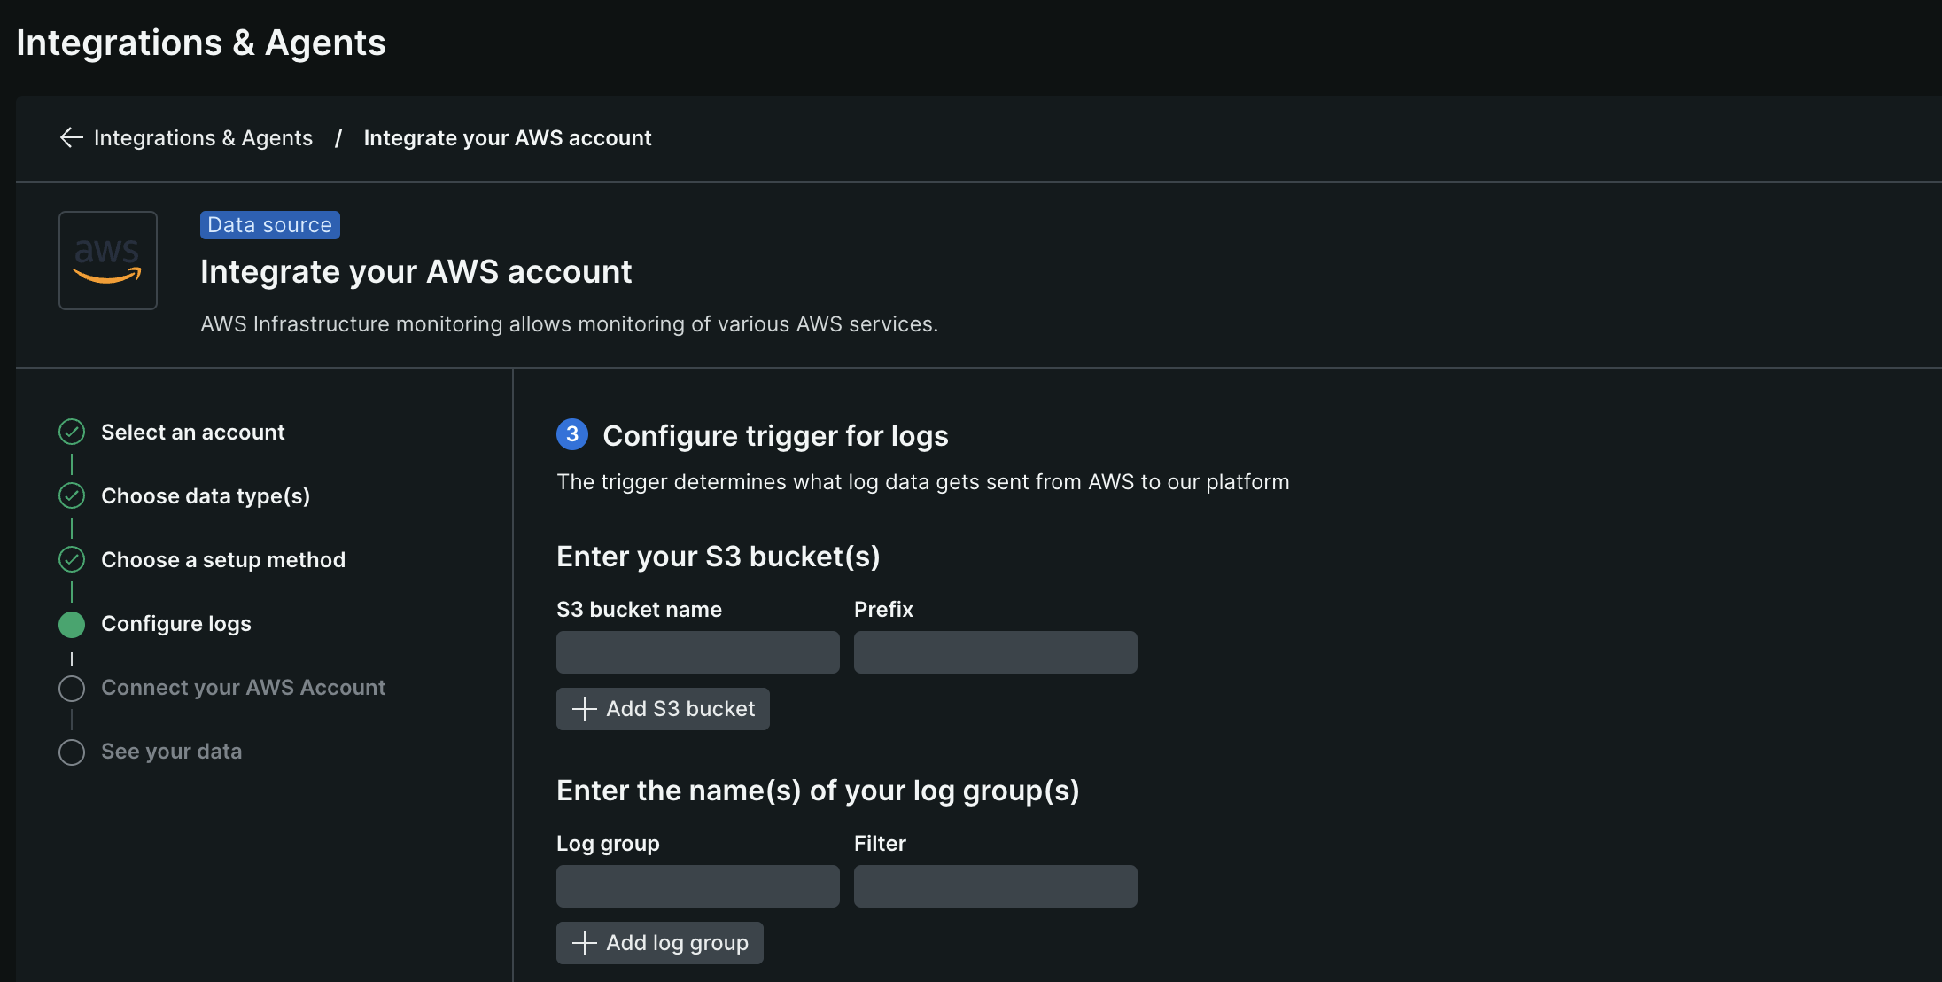Click the plus icon on Add log group
Viewport: 1942px width, 982px height.
point(585,943)
